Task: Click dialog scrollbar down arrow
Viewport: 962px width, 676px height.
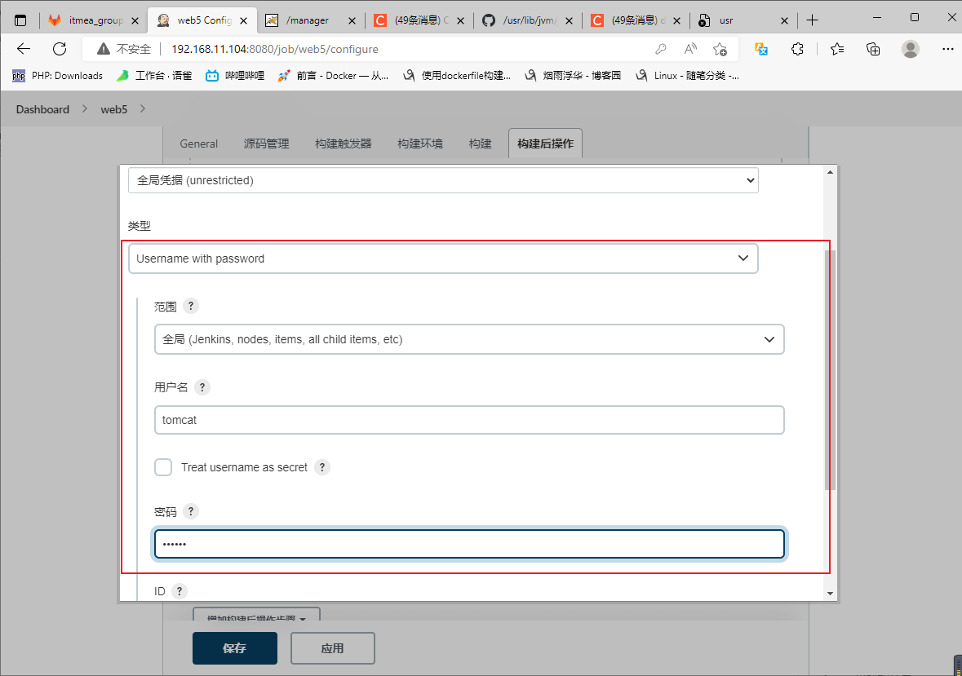Action: (x=830, y=594)
